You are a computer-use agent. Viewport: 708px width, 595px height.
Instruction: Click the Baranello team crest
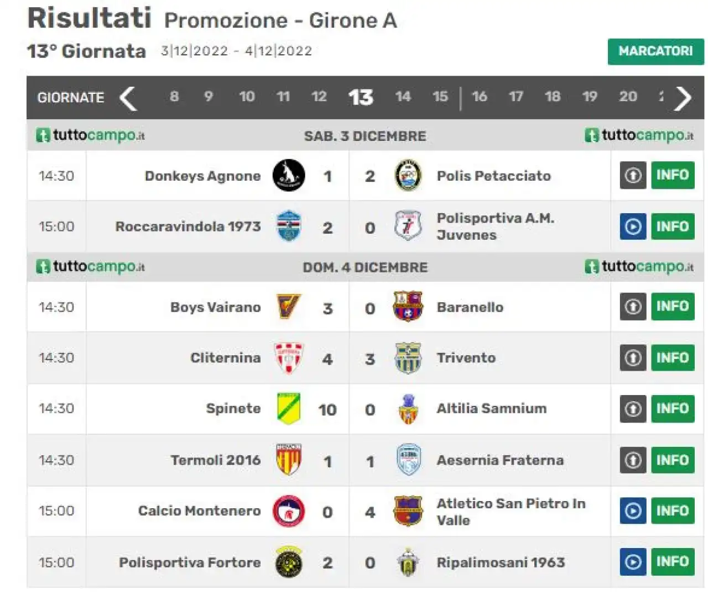pos(408,307)
